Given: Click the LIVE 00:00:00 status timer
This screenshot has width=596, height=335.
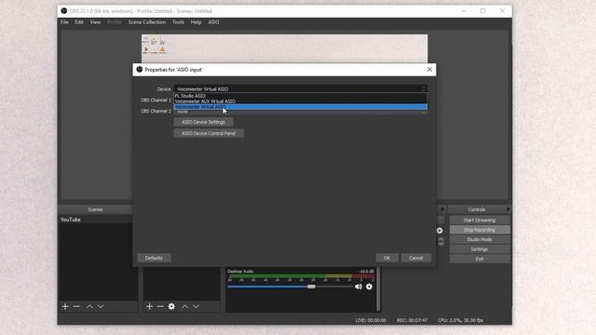Looking at the screenshot, I should click(371, 320).
